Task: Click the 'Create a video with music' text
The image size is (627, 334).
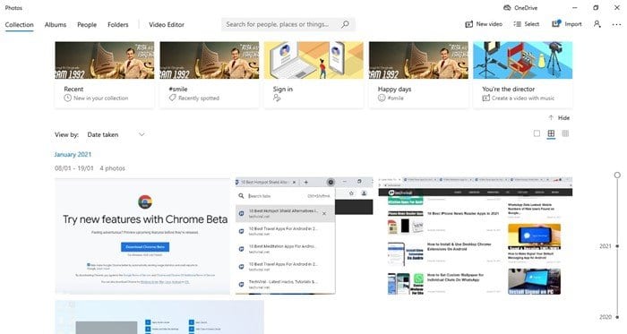Action: click(x=523, y=98)
